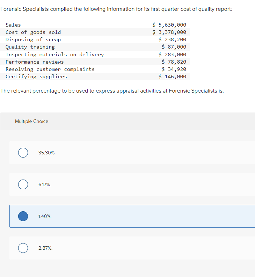Click the "2.87%." answer text

[45, 248]
